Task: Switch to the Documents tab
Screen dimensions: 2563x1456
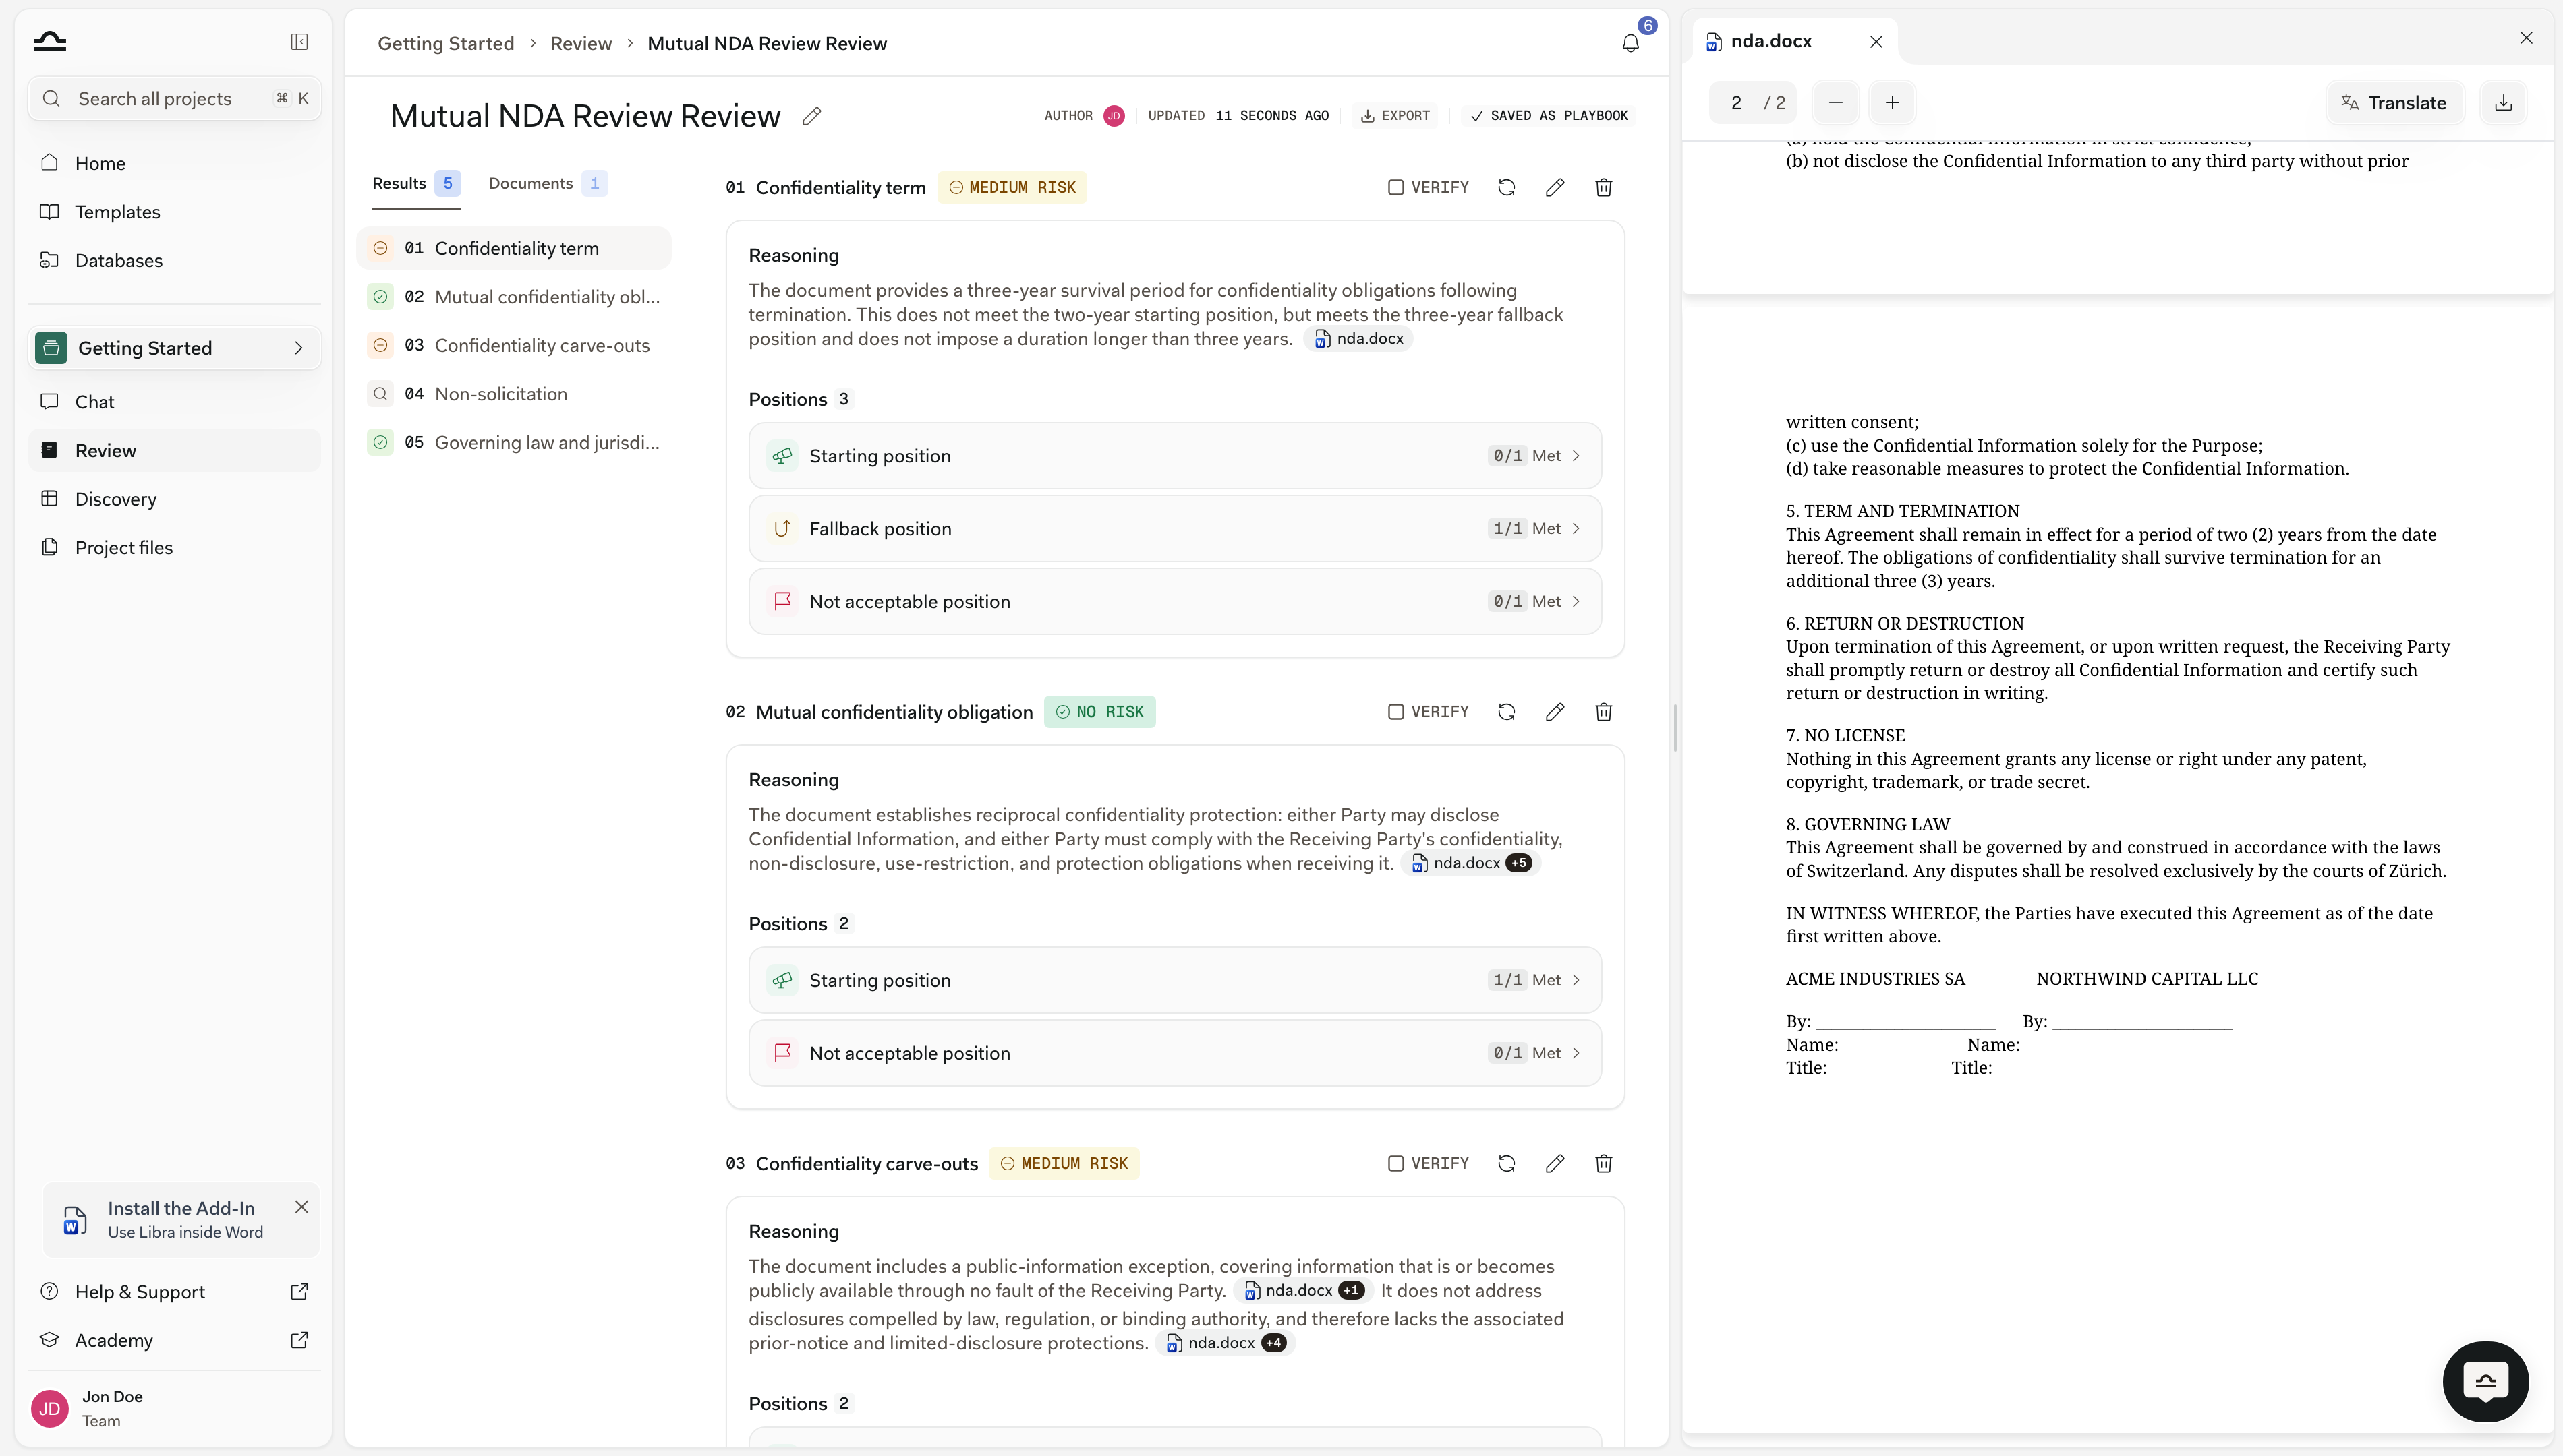Action: (x=546, y=184)
